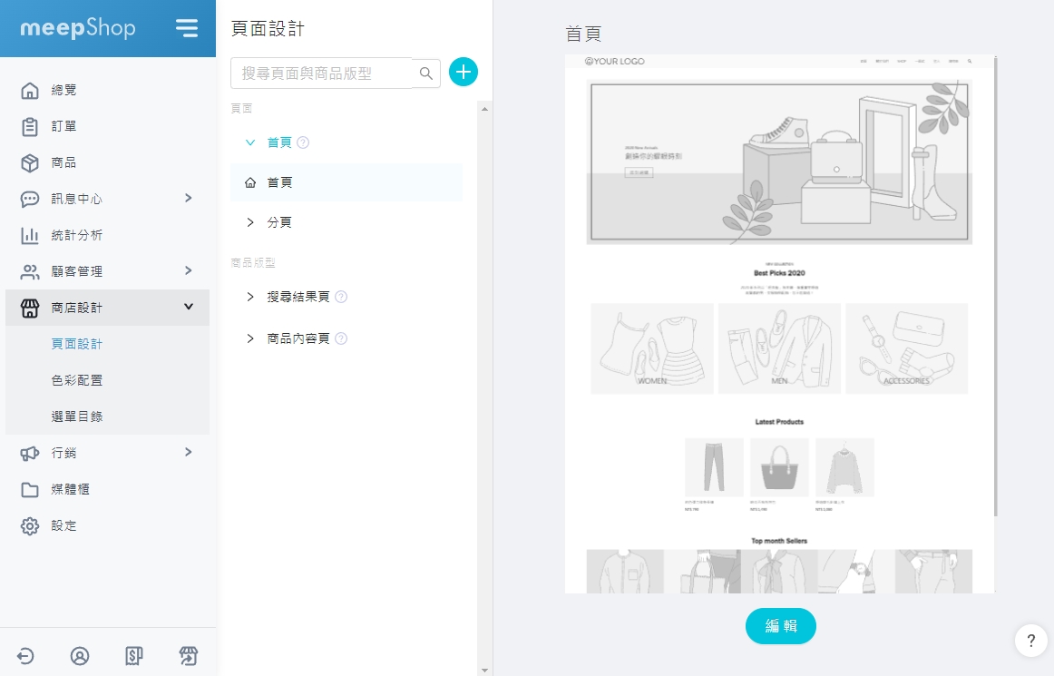1054x676 pixels.
Task: Focus the 搜尋頁面與商品版型 search field
Action: coord(321,73)
